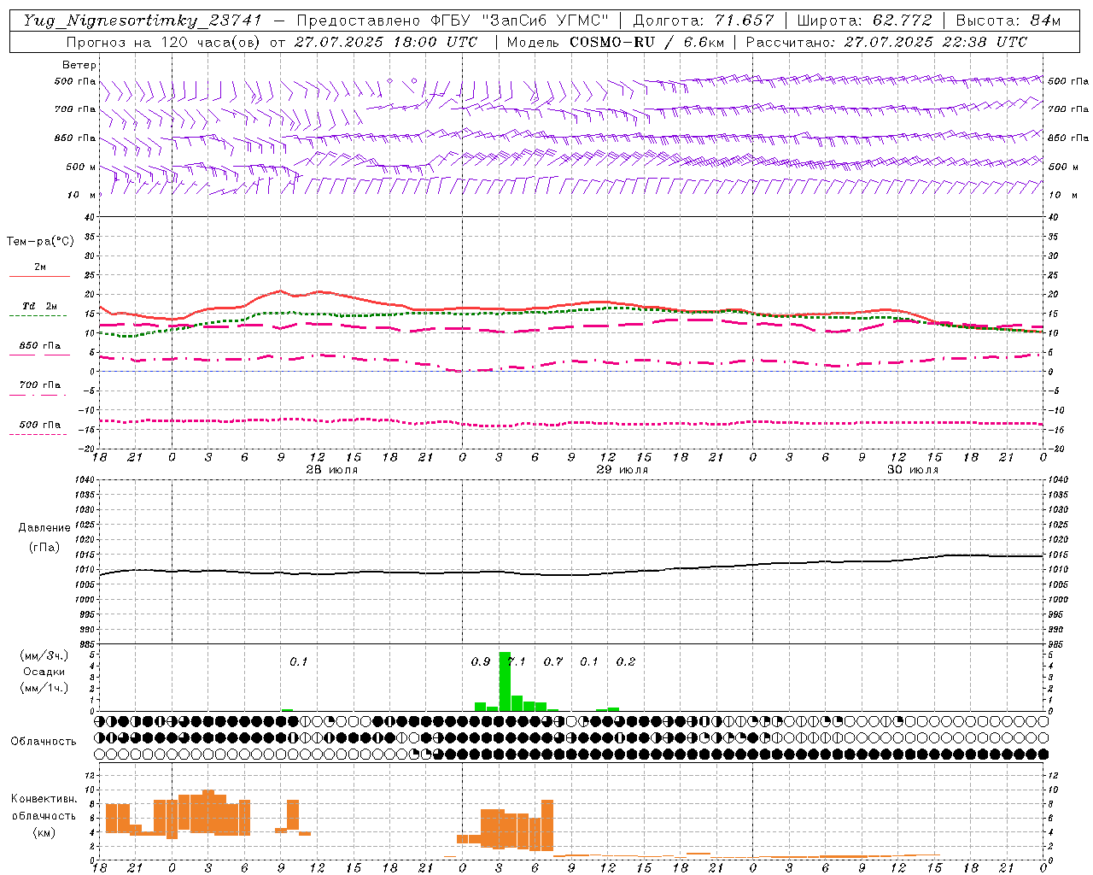
Task: Click the '(гПа)' unit under Давление
Action: 44,547
